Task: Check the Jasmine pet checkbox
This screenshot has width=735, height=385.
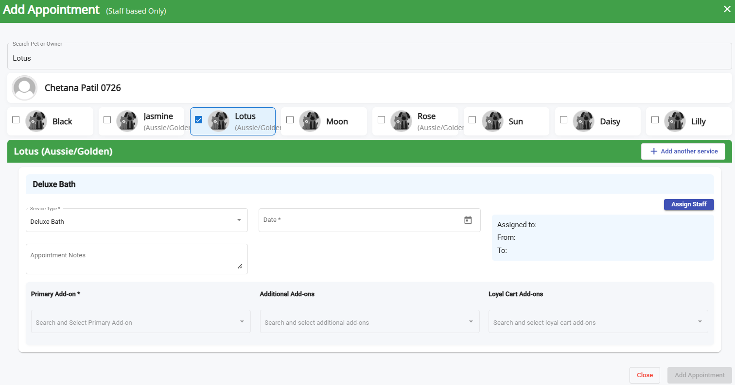Action: point(107,119)
